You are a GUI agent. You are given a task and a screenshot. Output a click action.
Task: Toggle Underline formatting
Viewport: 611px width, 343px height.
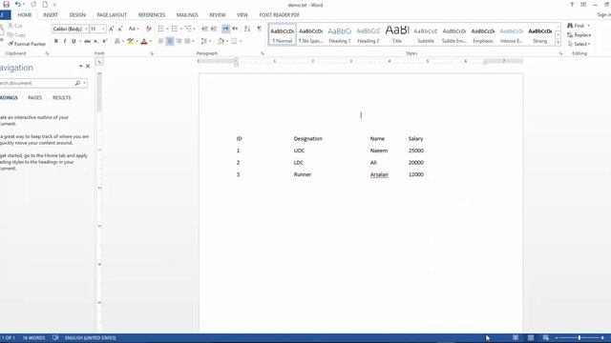tap(74, 41)
